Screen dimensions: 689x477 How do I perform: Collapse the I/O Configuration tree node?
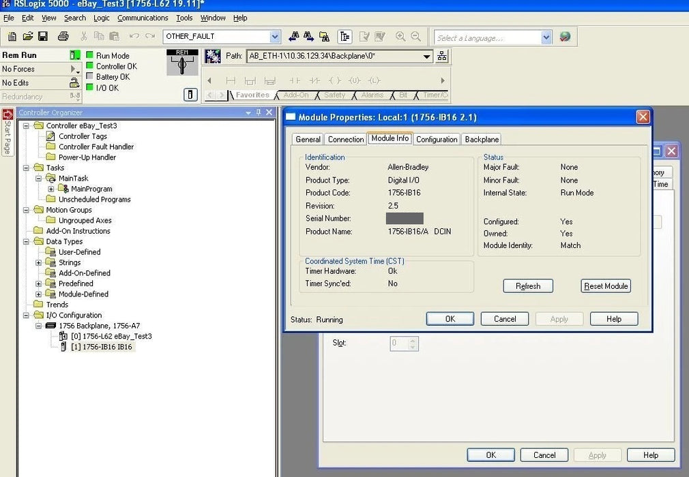27,316
